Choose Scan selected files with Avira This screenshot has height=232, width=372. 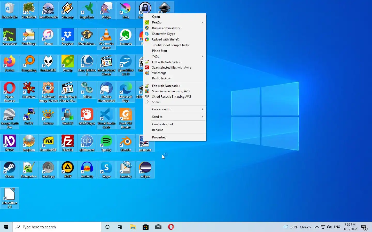(x=175, y=68)
